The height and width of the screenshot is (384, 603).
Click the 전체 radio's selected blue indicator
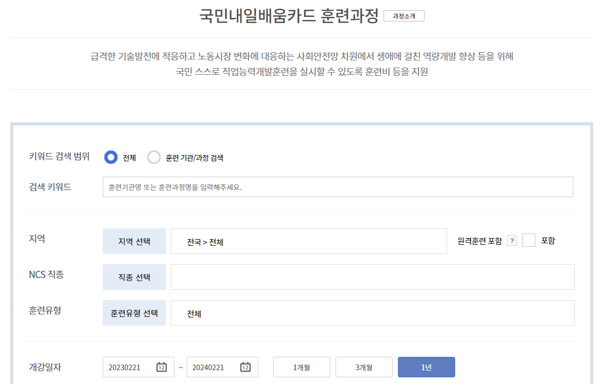pos(110,157)
